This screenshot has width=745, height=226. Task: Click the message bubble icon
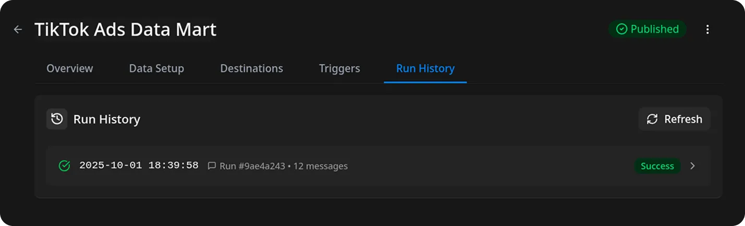[x=212, y=166]
